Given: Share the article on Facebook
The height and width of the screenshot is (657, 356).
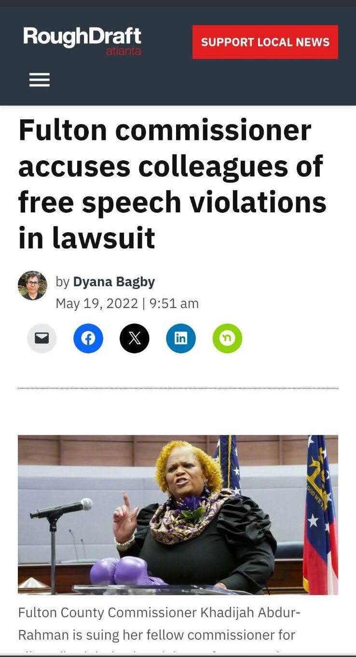Looking at the screenshot, I should pos(88,338).
